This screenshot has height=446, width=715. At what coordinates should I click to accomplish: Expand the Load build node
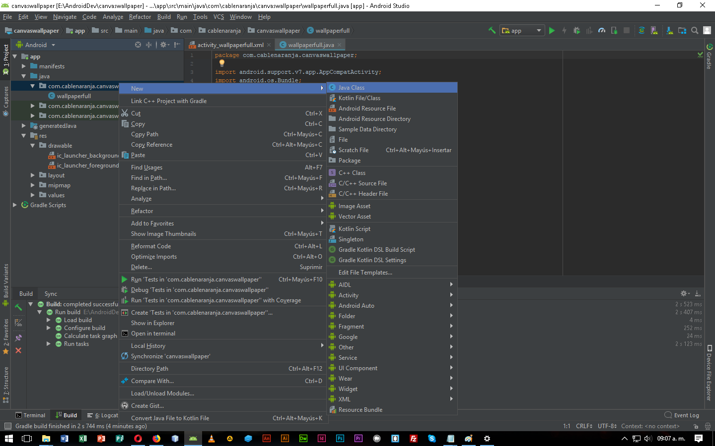(x=49, y=320)
